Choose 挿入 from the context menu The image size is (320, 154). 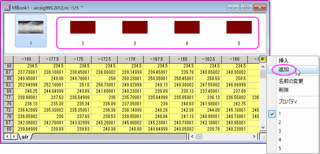[x=292, y=60]
